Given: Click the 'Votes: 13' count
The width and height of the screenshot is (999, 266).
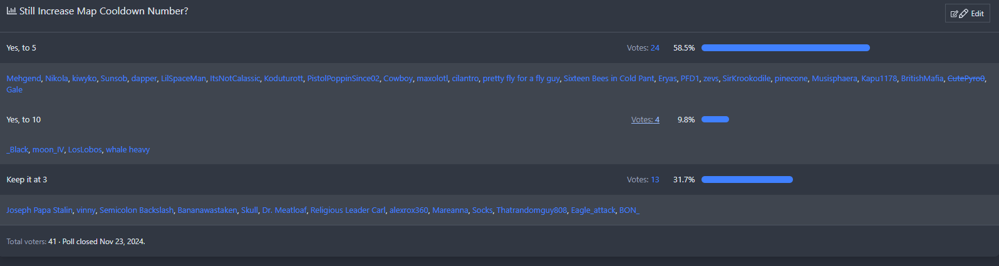Looking at the screenshot, I should coord(643,180).
